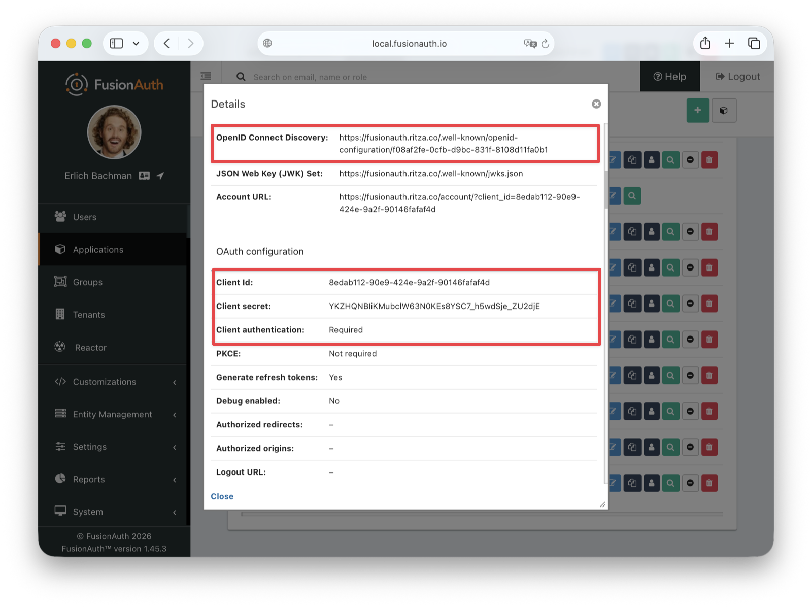The height and width of the screenshot is (607, 812).
Task: Expand the Settings section
Action: [89, 447]
